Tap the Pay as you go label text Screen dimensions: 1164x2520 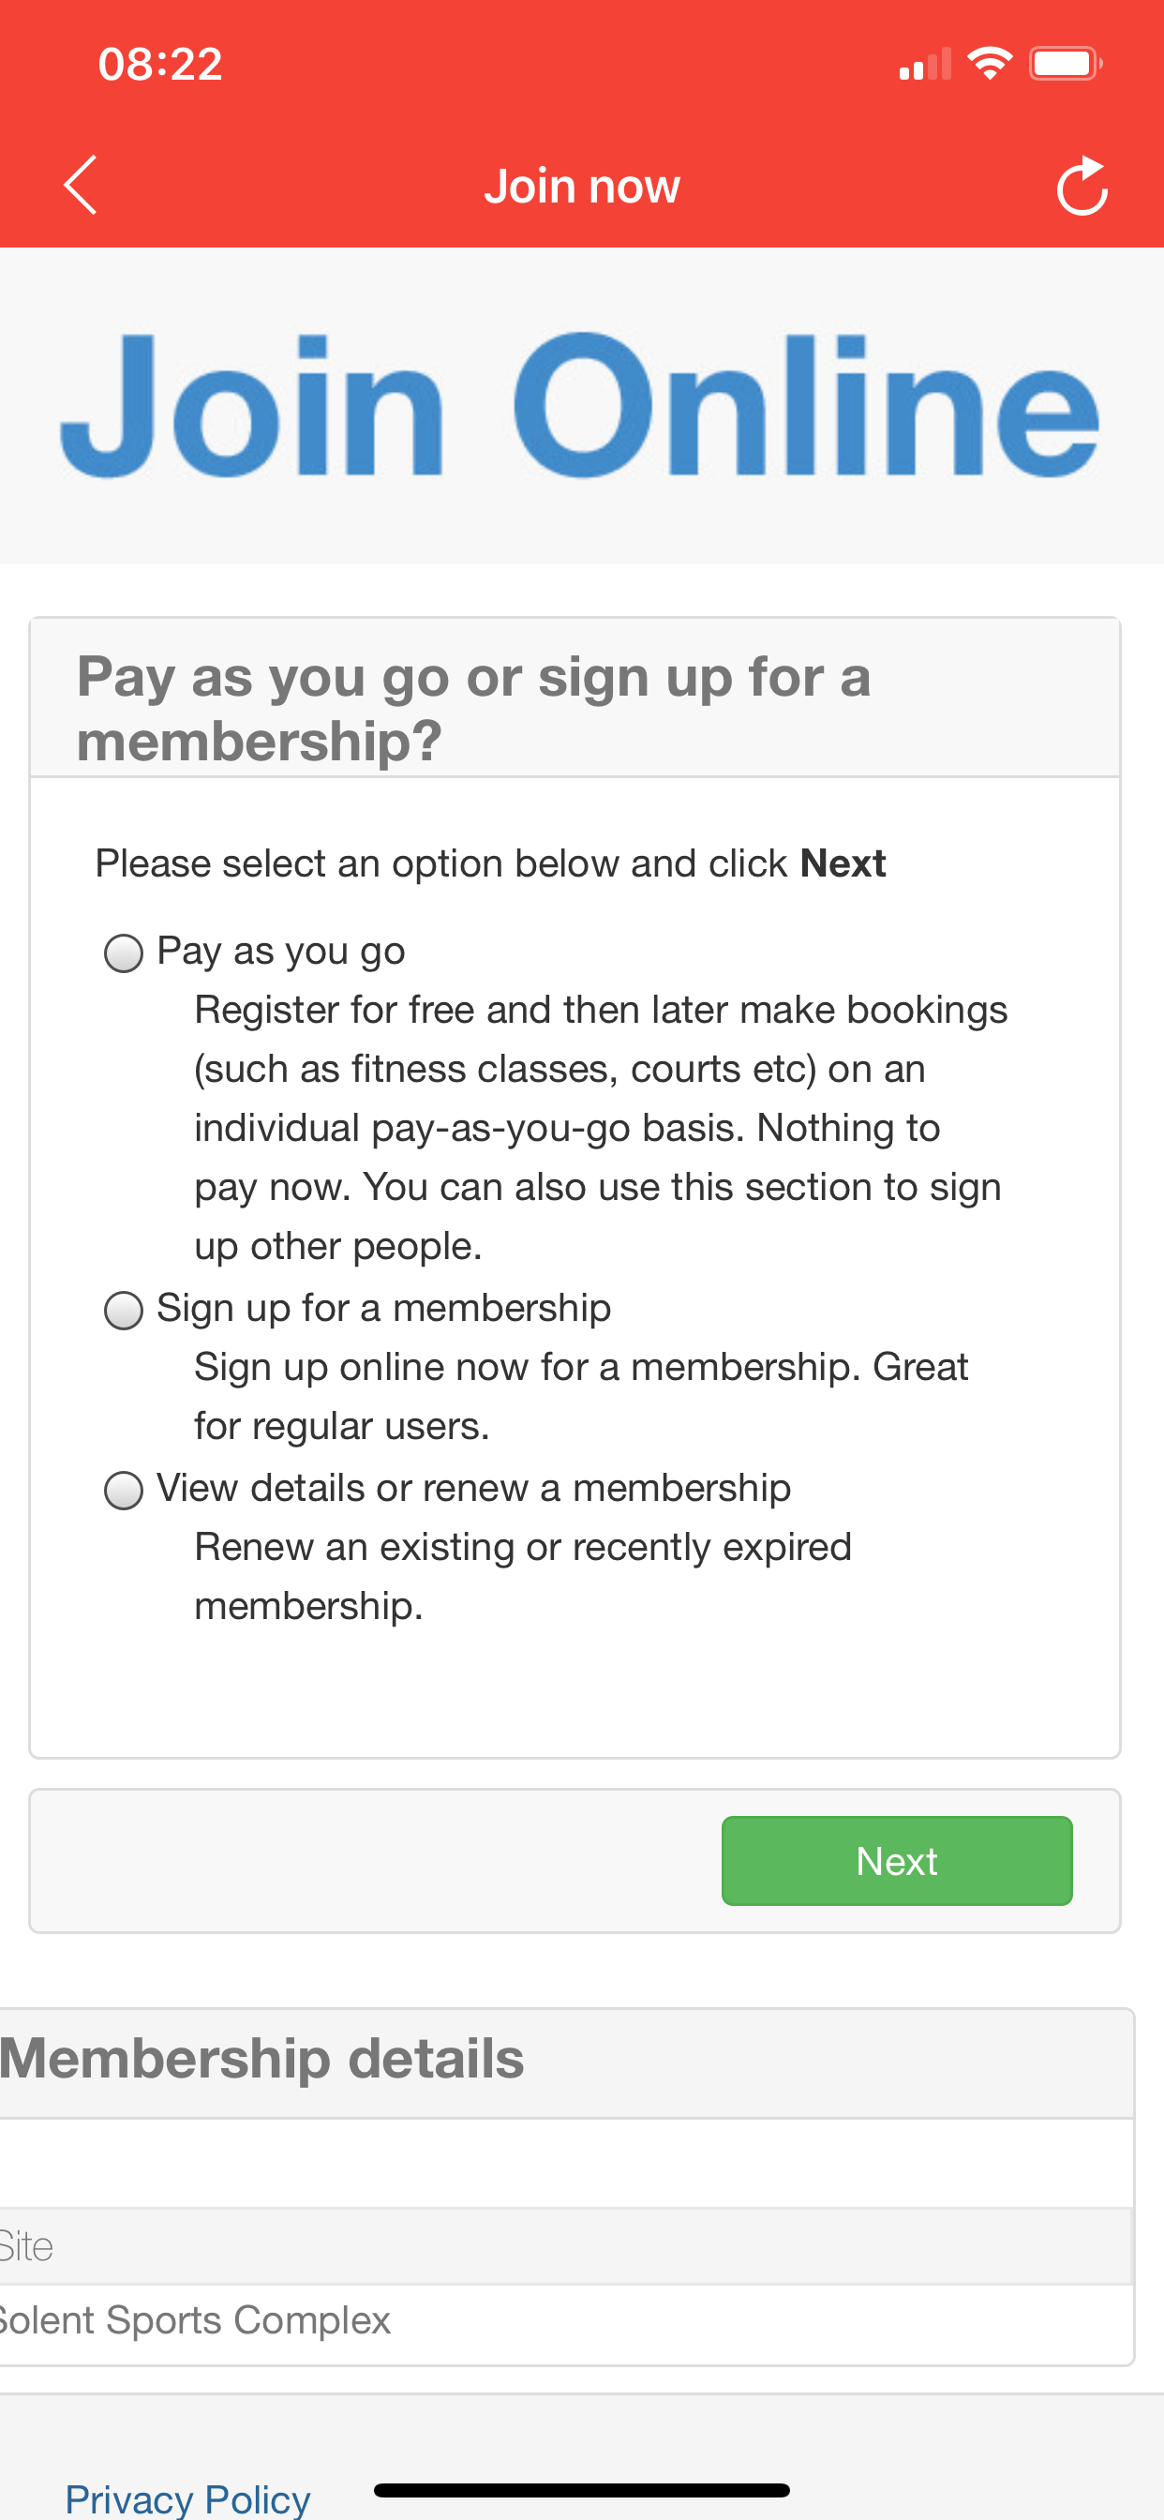pos(281,951)
